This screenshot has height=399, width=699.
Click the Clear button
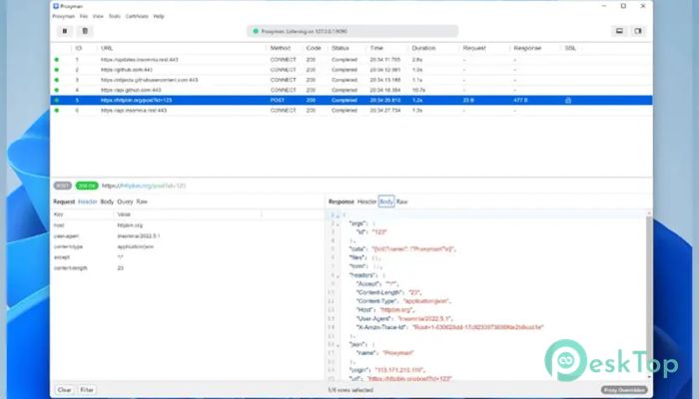tap(64, 390)
